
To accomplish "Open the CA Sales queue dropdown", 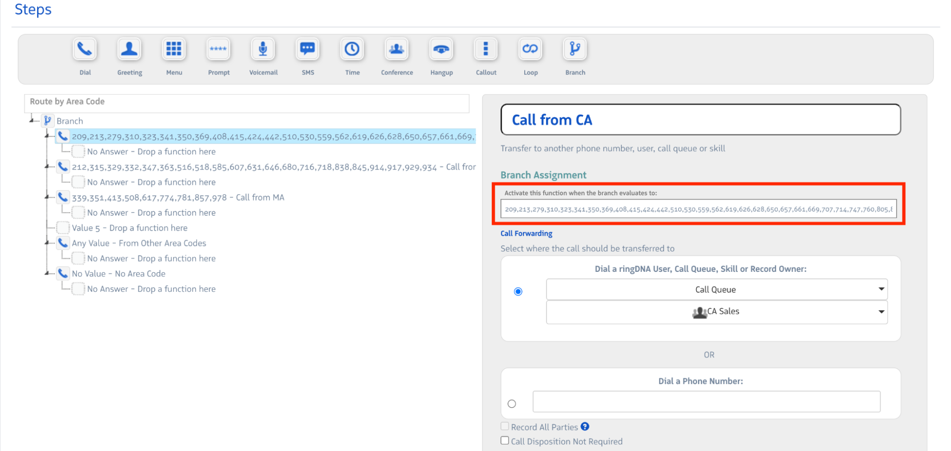I will (716, 312).
